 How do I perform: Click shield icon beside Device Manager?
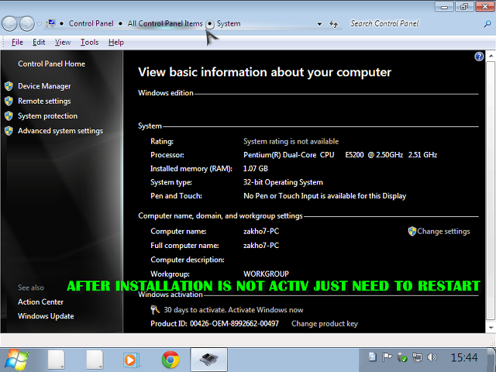coord(9,86)
